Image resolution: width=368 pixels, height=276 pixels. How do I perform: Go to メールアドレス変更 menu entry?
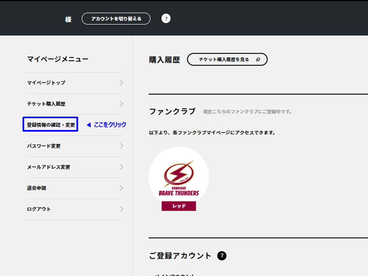point(49,167)
